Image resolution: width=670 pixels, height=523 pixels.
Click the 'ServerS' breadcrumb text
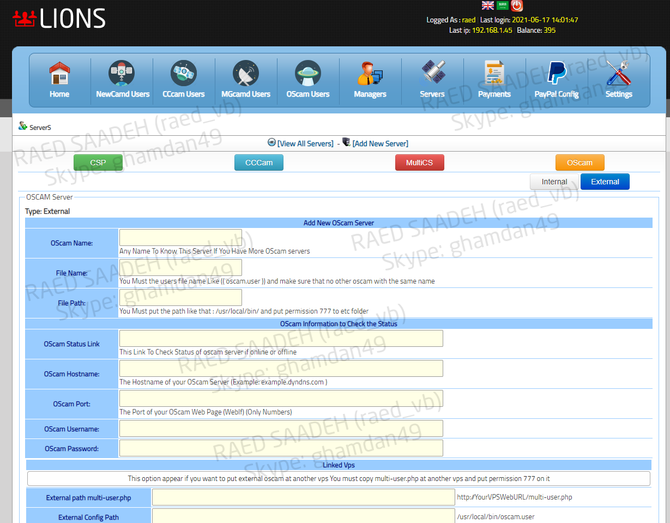click(40, 128)
